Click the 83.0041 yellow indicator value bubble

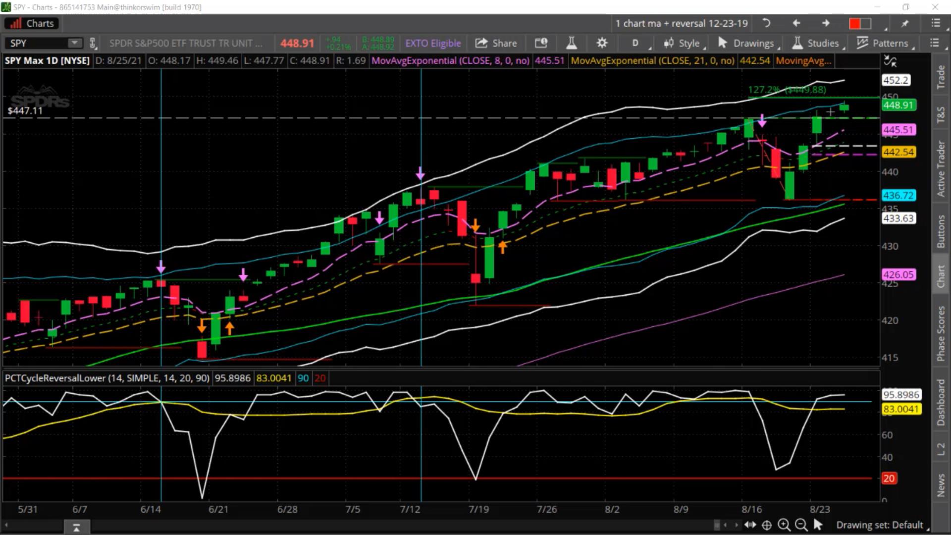pyautogui.click(x=901, y=409)
